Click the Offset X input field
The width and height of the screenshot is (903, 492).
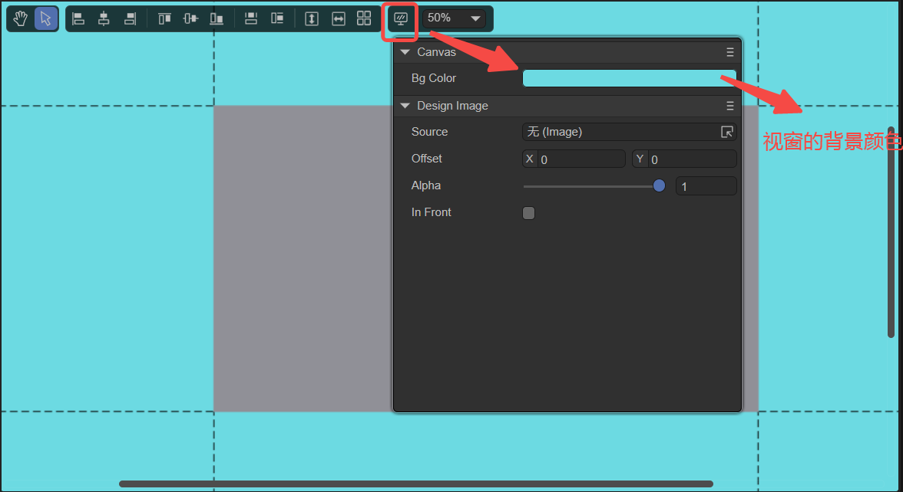tap(580, 159)
